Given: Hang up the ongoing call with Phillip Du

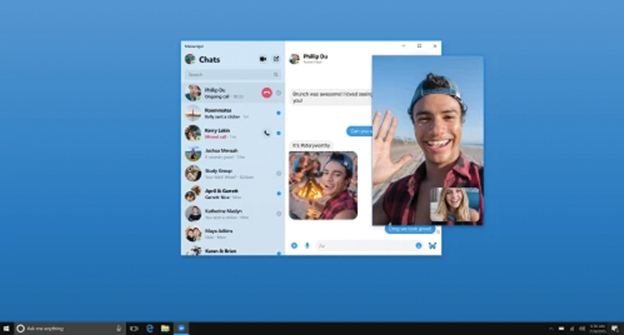Looking at the screenshot, I should (x=266, y=92).
